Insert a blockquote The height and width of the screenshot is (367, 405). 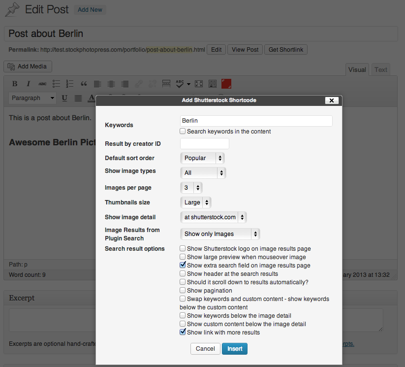(84, 84)
